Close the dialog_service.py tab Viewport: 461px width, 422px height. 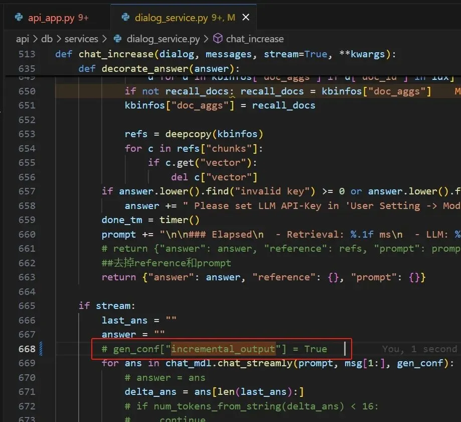246,18
